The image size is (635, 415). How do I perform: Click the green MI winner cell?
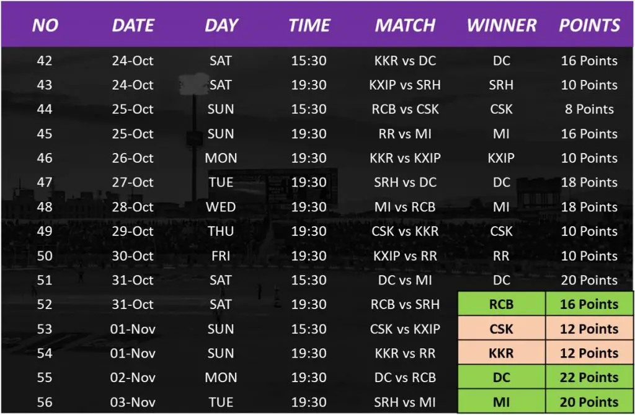pos(501,402)
